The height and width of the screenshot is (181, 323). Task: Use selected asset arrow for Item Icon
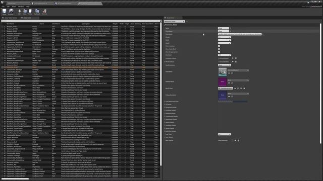click(x=229, y=73)
